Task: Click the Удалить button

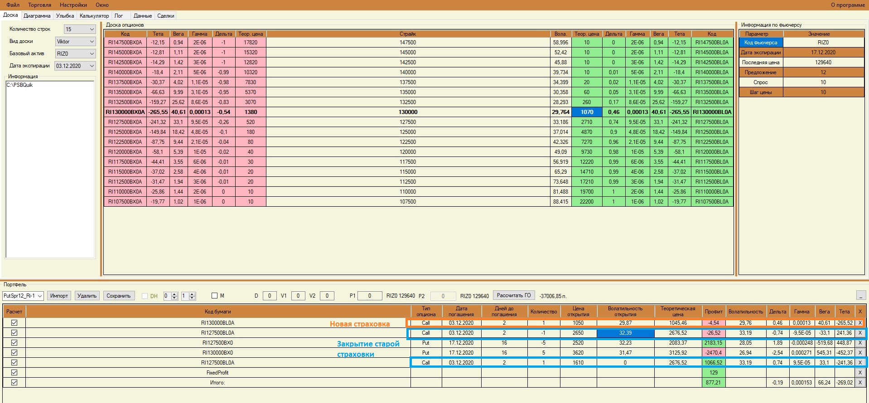Action: pyautogui.click(x=87, y=296)
